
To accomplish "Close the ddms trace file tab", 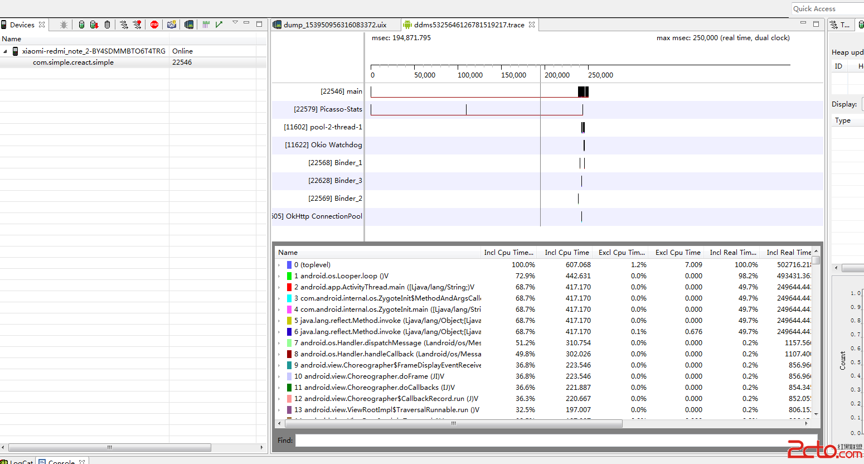I will tap(532, 25).
